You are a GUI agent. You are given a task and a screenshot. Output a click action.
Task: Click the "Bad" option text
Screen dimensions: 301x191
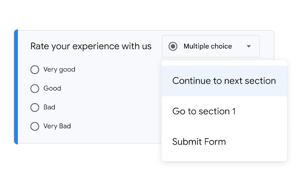49,107
